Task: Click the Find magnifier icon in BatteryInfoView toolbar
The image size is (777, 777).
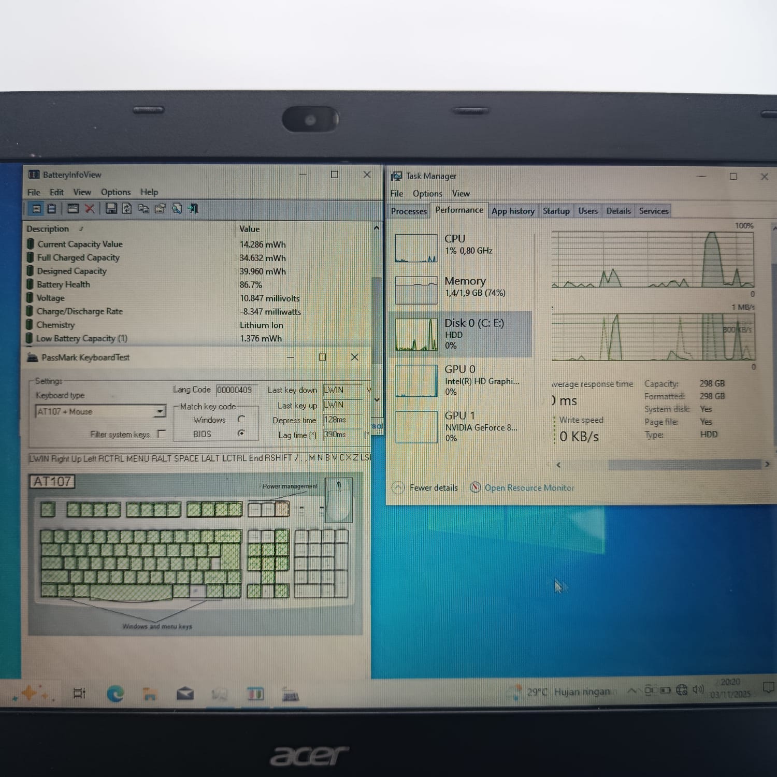Action: pyautogui.click(x=177, y=208)
